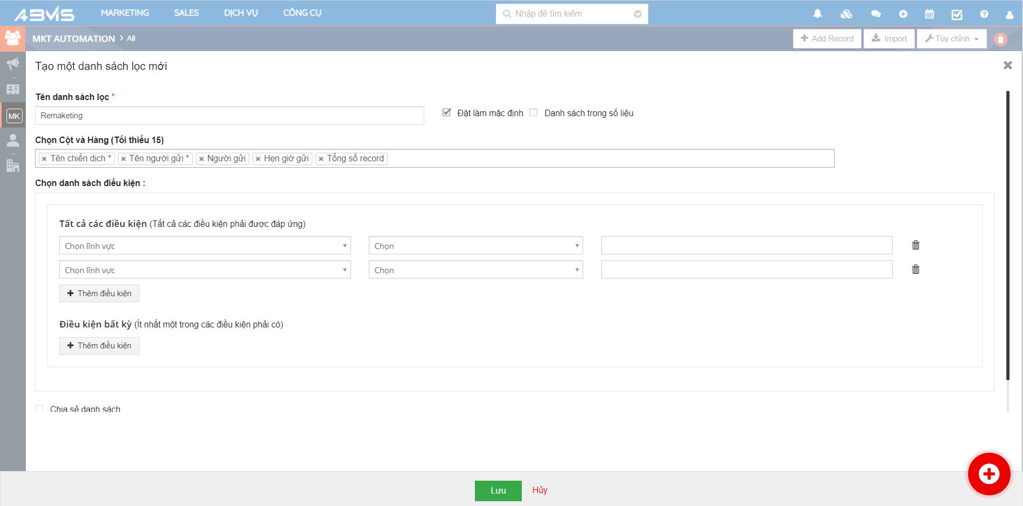Open the 'Tùy chỉnh' dropdown menu
Screen dimensions: 1023x506
click(x=951, y=39)
